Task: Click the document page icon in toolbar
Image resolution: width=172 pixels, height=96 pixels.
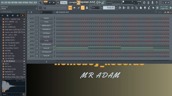Action: tap(141, 8)
